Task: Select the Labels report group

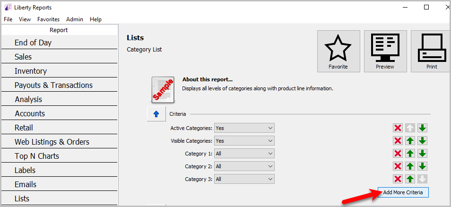Action: pyautogui.click(x=60, y=170)
